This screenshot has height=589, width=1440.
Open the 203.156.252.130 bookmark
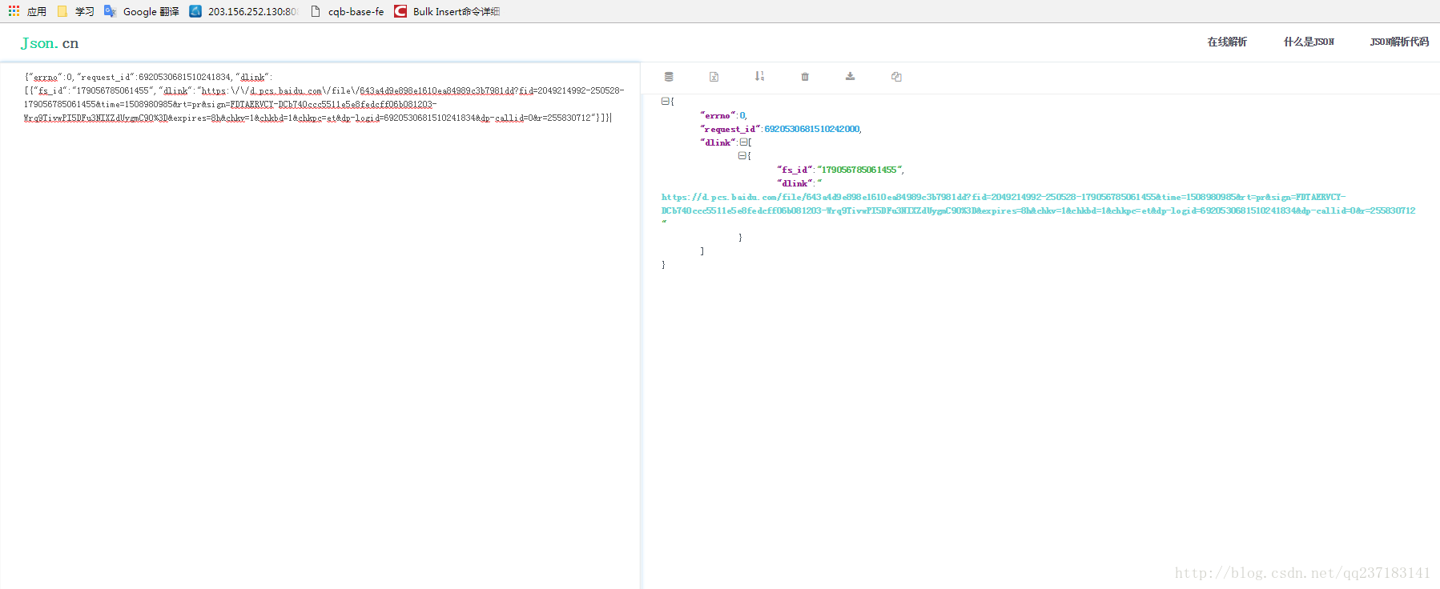(243, 11)
